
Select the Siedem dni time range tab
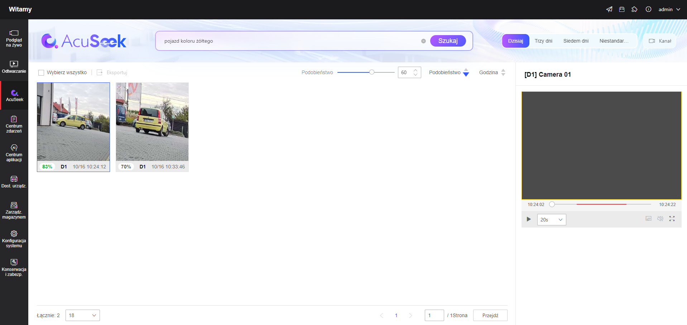(x=576, y=41)
